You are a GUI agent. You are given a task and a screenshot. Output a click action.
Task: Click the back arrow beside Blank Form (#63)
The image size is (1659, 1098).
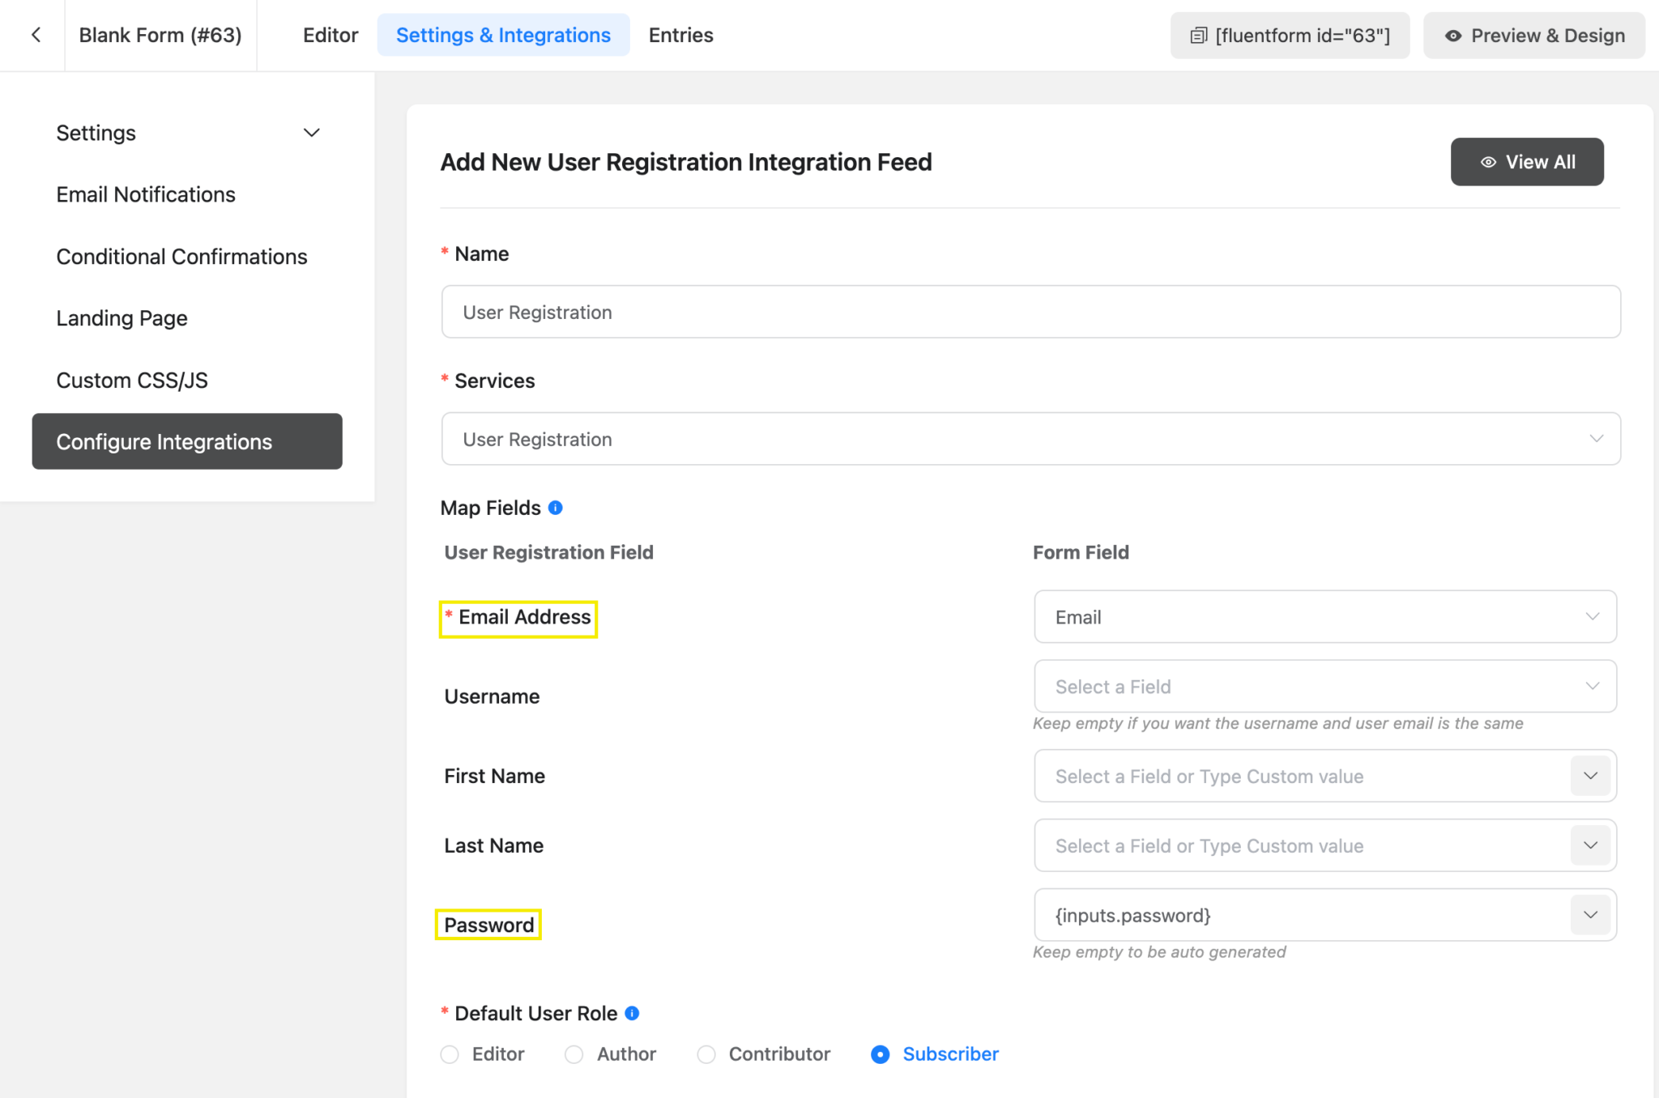point(36,35)
